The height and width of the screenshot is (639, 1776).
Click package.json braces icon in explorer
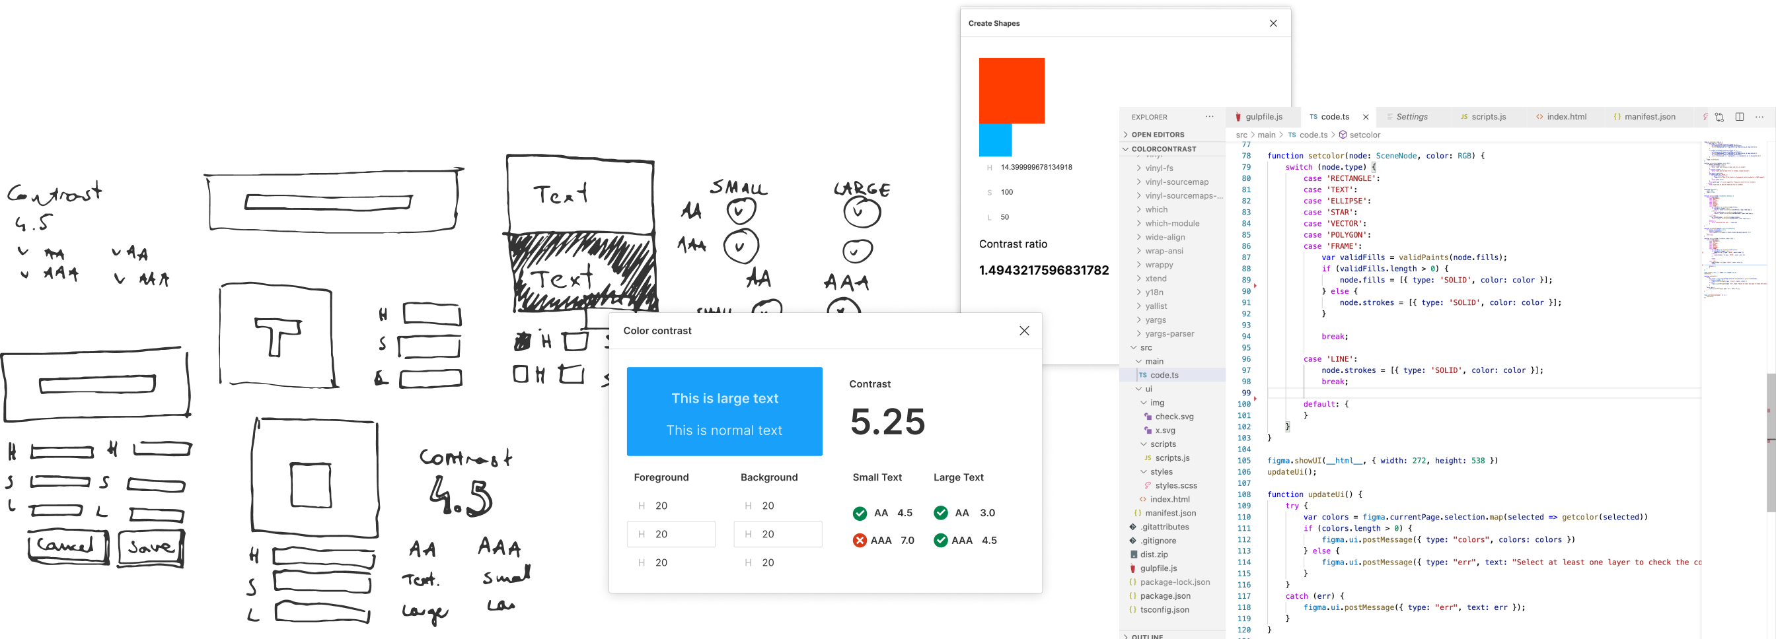(x=1132, y=595)
